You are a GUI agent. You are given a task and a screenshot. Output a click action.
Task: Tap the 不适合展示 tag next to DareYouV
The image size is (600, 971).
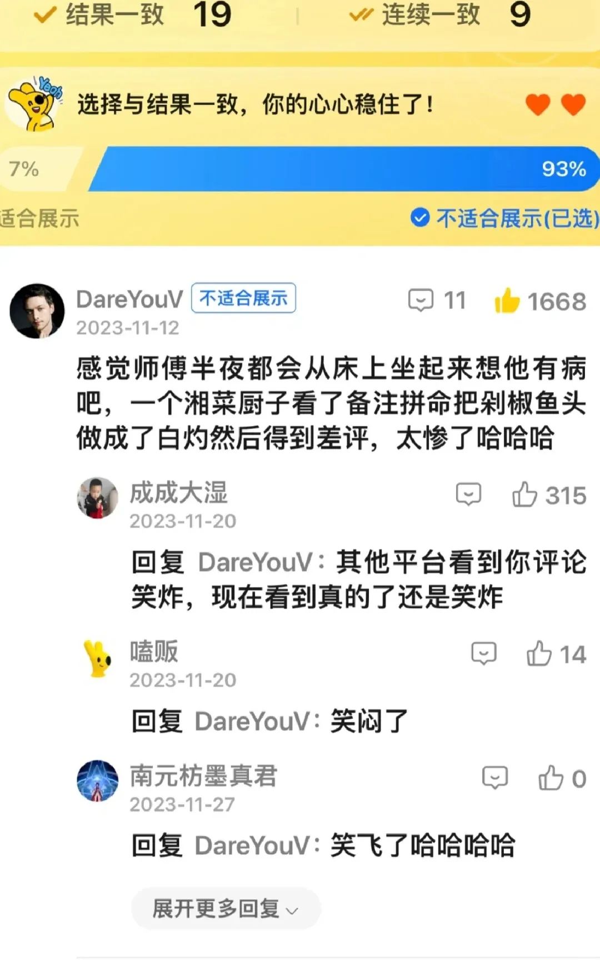pyautogui.click(x=243, y=299)
